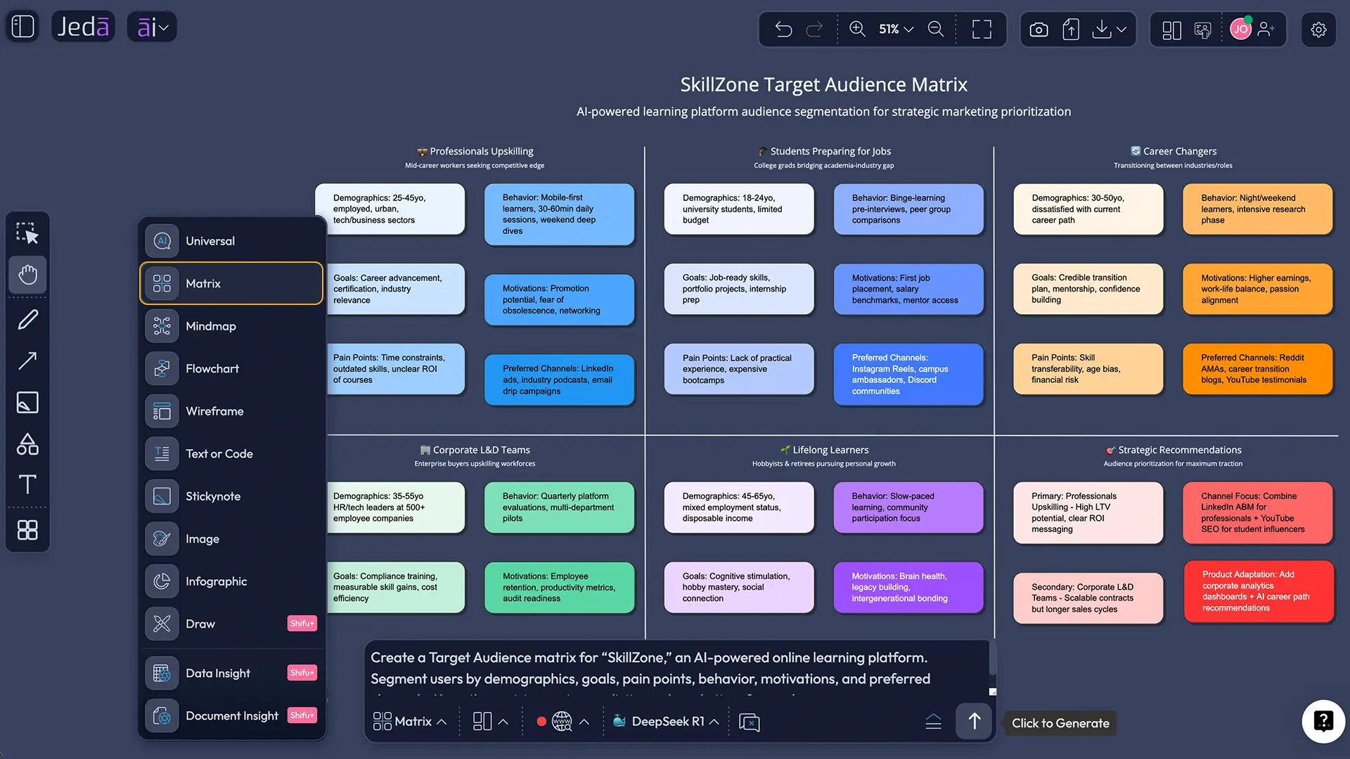Choose the Select tool
1350x759 pixels.
27,233
